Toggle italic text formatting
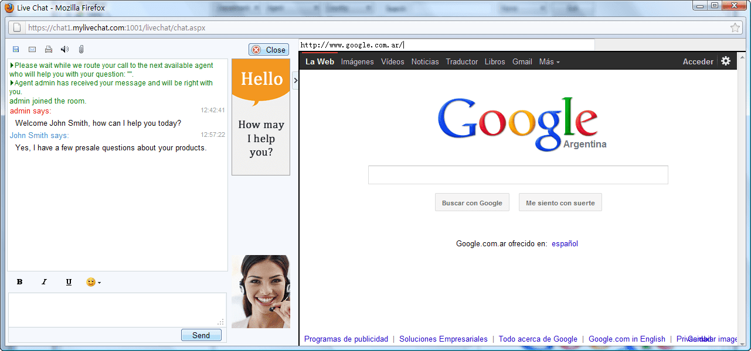The height and width of the screenshot is (351, 751). pyautogui.click(x=44, y=282)
